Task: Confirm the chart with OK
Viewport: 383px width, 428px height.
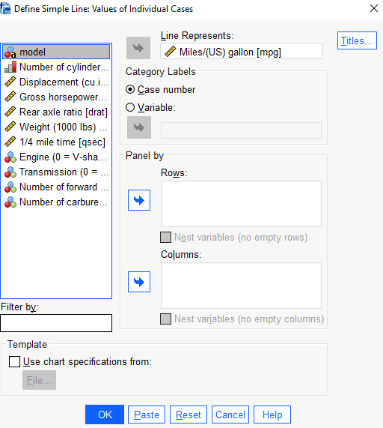Action: pyautogui.click(x=105, y=415)
